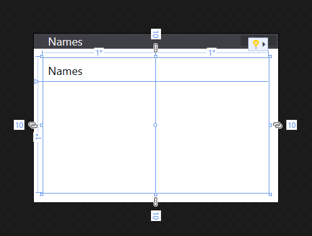
Task: Click the bottom edge middle resize handle
Action: click(x=155, y=194)
